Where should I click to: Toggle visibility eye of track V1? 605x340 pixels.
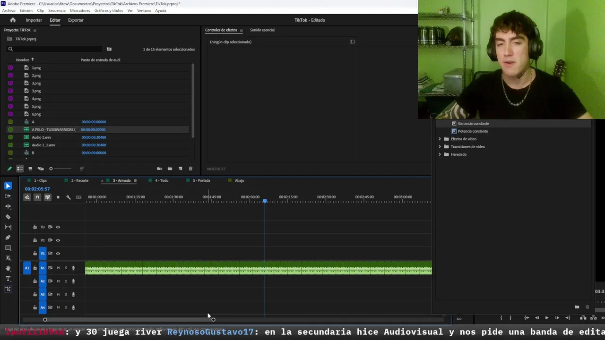[x=58, y=254]
